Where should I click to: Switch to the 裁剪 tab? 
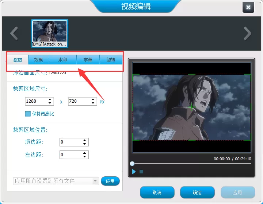[18, 60]
